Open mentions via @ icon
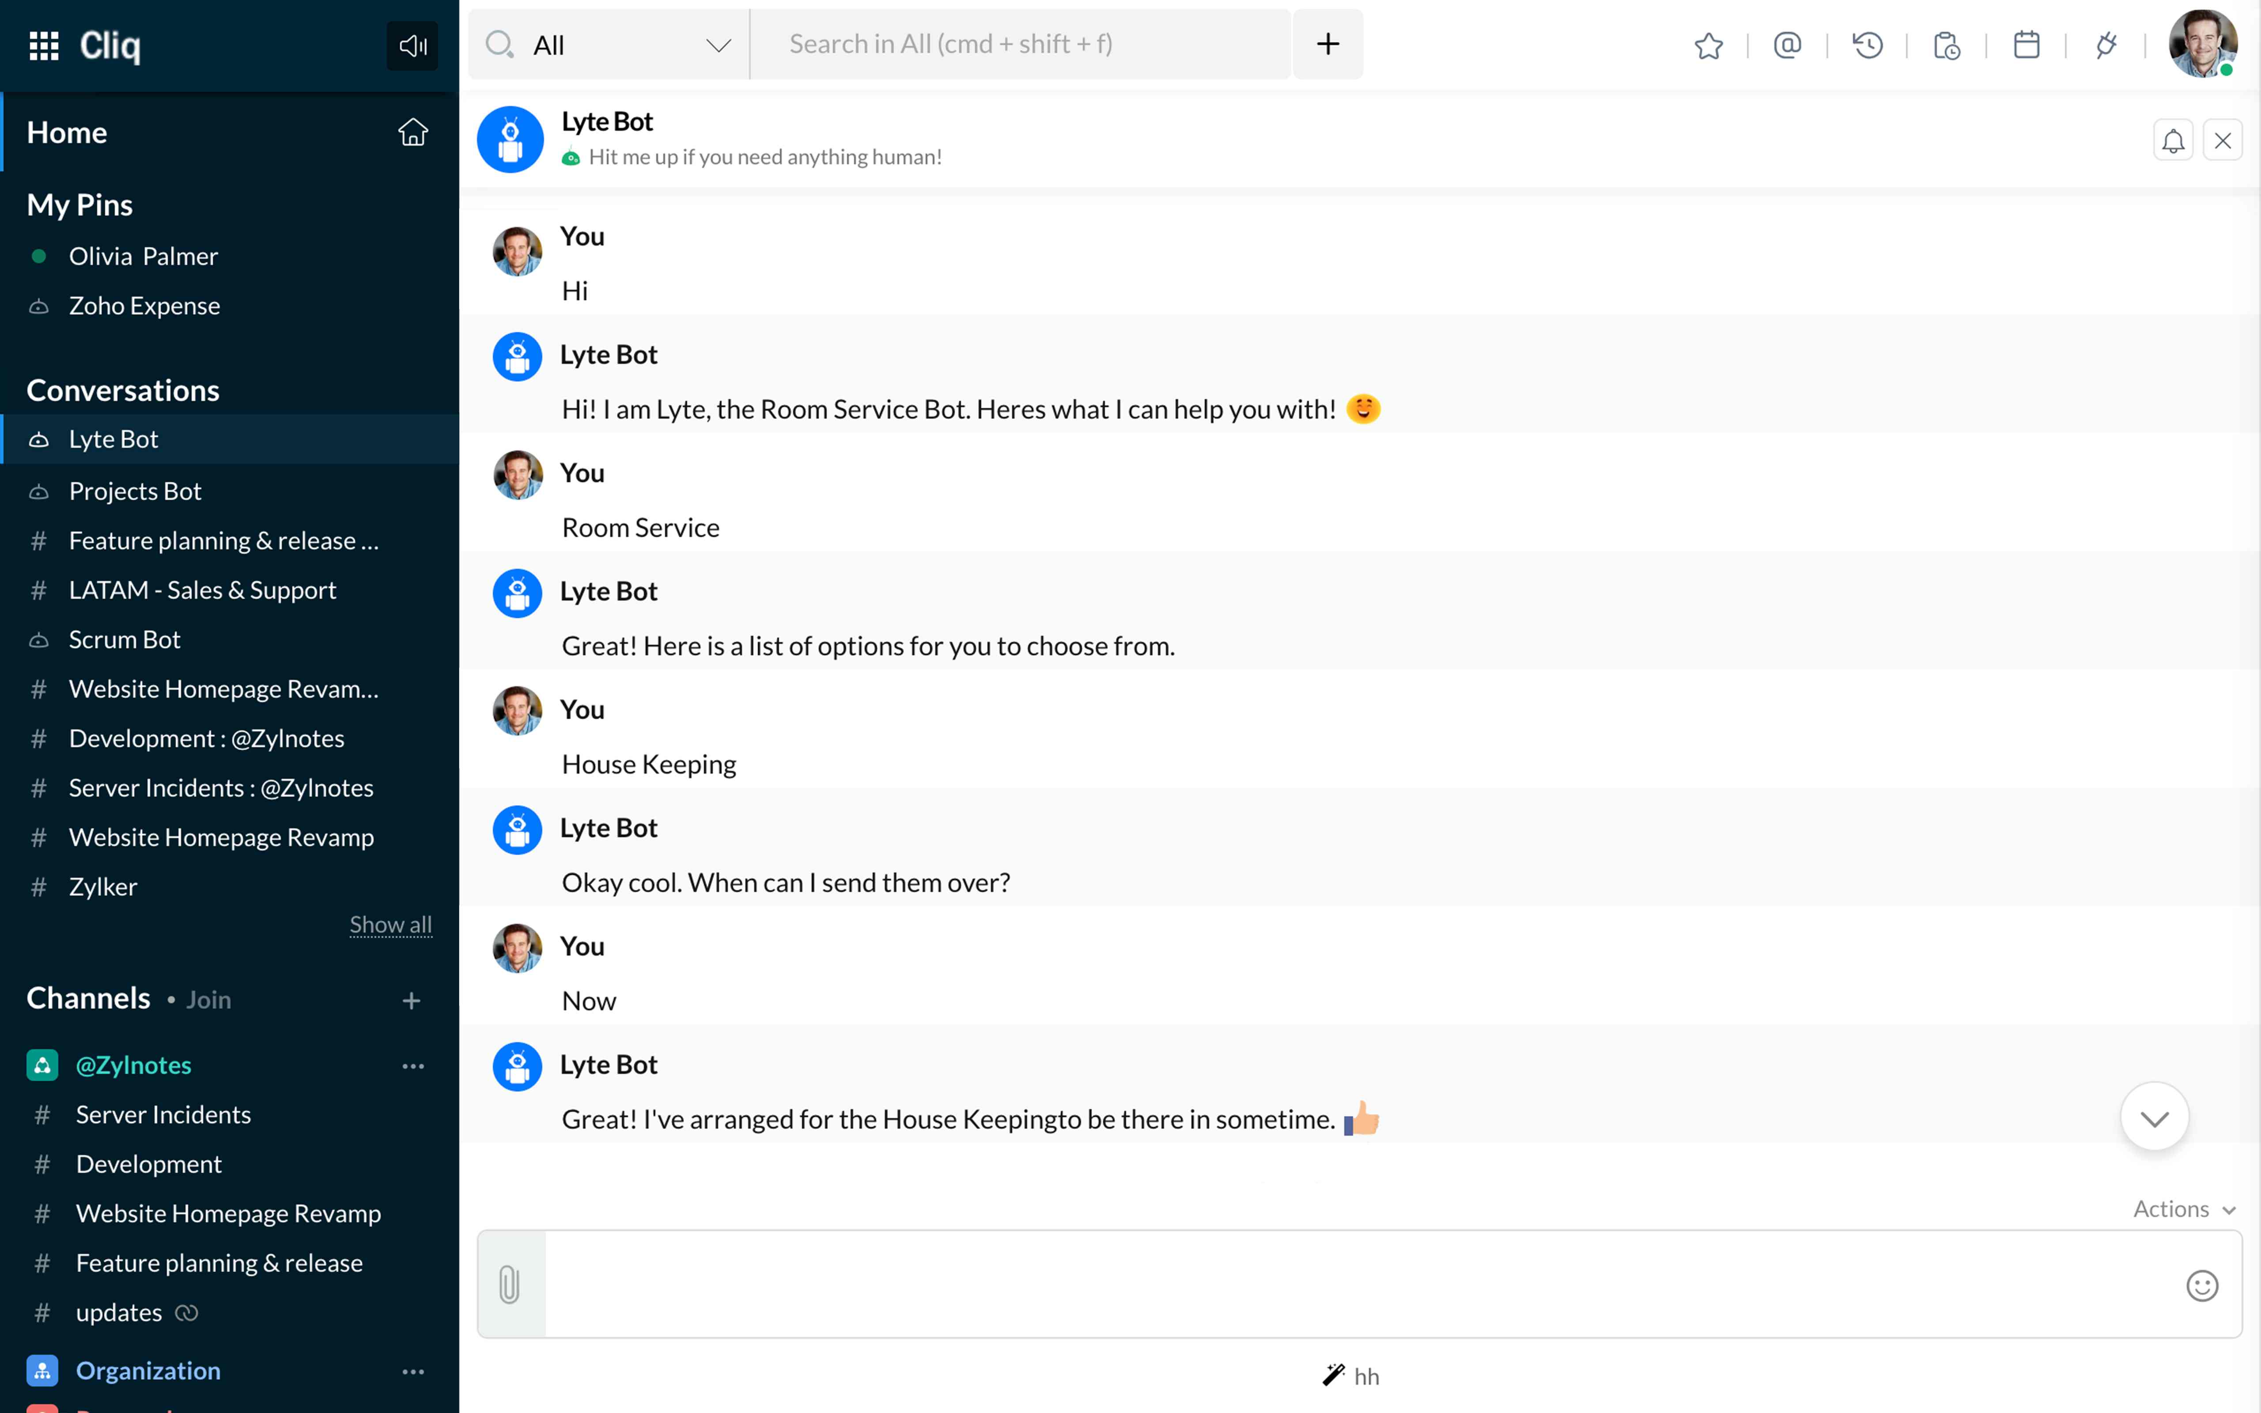 (1786, 45)
